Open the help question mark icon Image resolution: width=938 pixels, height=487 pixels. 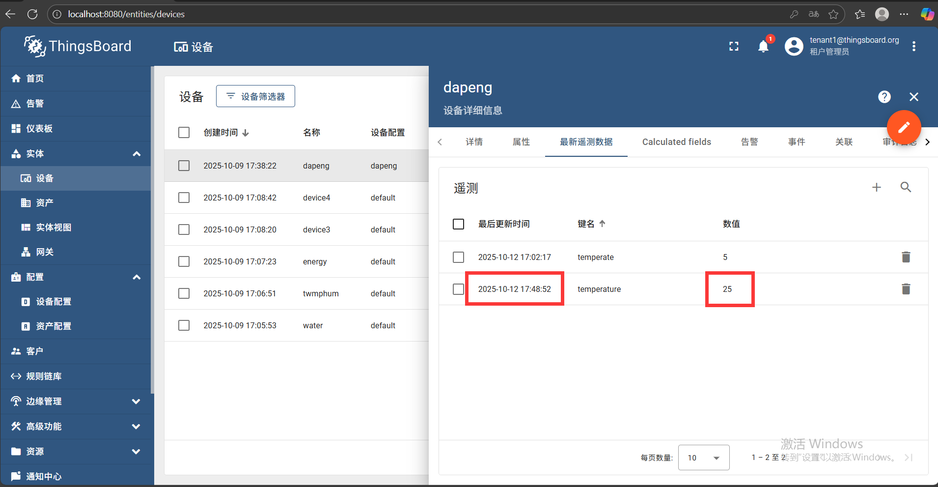[x=884, y=97]
